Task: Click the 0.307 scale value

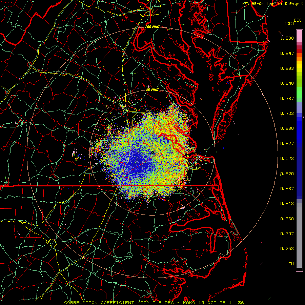Action: tap(287, 233)
